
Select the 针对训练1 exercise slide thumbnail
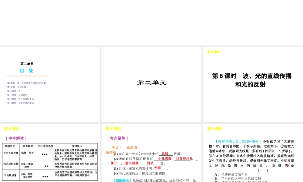click(253, 153)
